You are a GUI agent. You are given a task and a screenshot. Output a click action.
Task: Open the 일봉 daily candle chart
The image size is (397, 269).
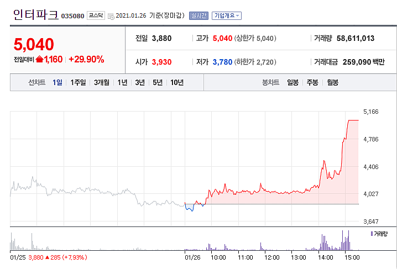point(292,82)
